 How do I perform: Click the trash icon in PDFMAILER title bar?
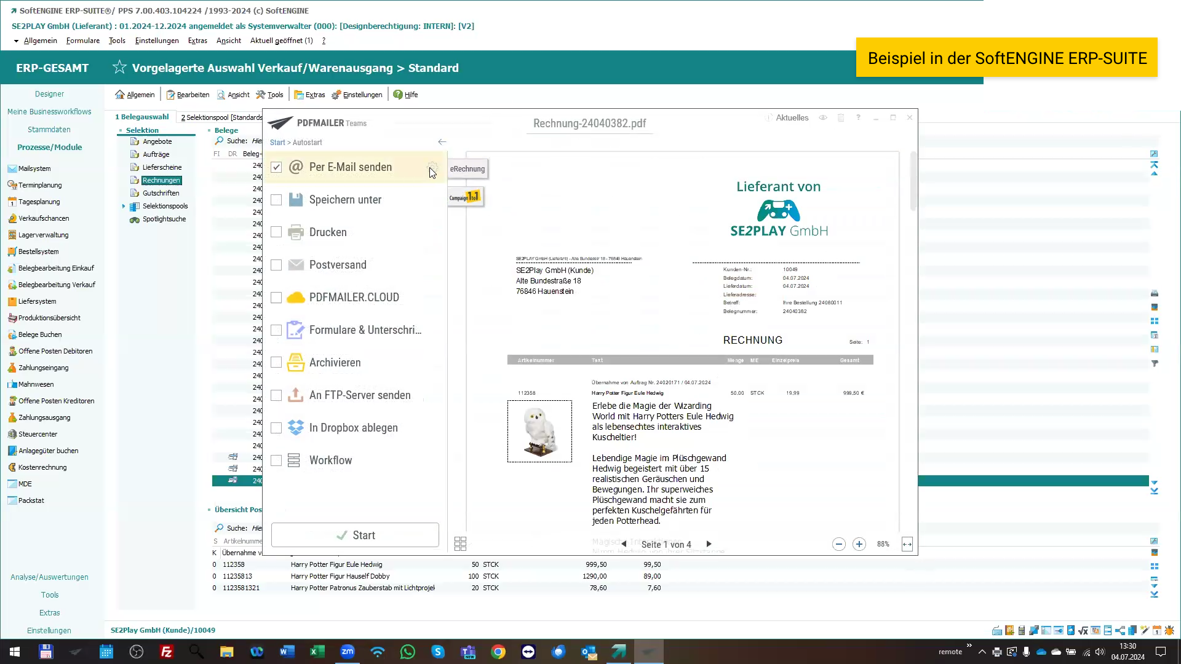[x=841, y=117]
